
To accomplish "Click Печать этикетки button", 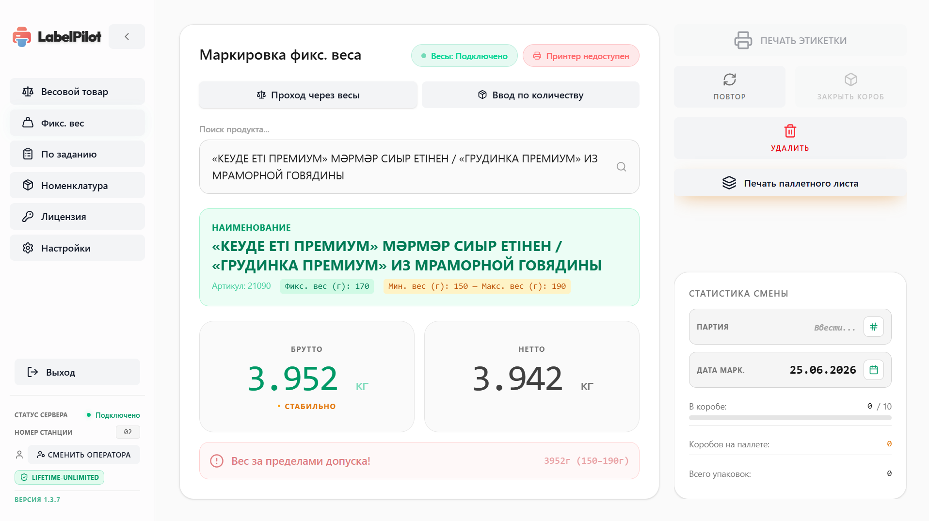I will click(x=790, y=41).
